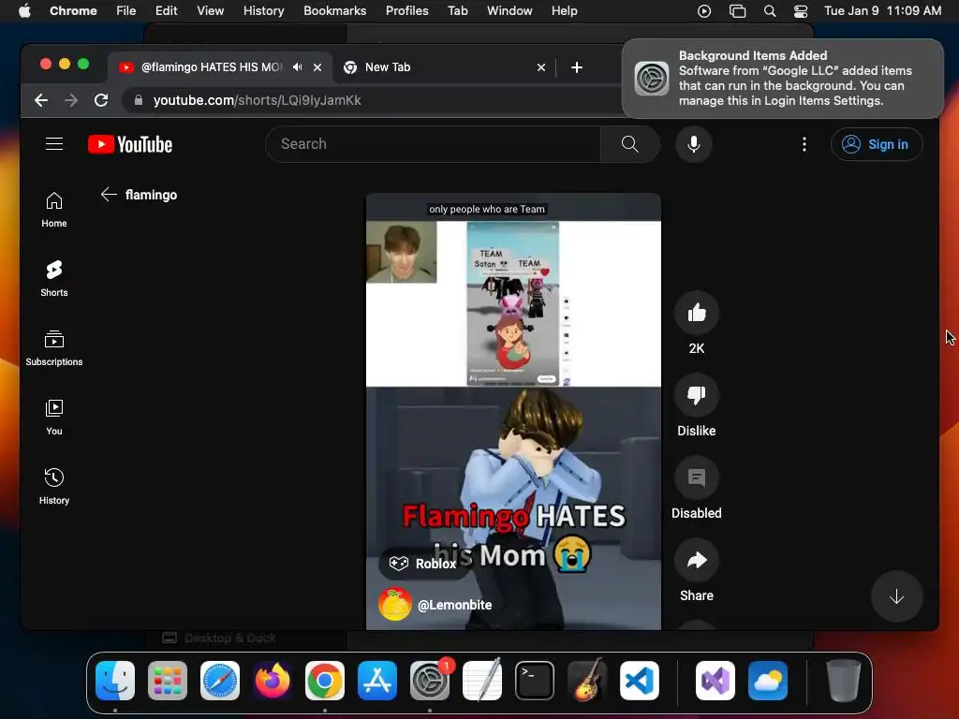Open Trash from the Dock
This screenshot has width=959, height=719.
click(844, 681)
